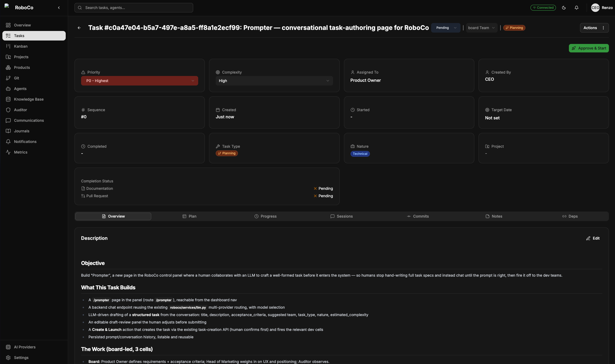
Task: Click the header Planning badge
Action: tap(514, 28)
